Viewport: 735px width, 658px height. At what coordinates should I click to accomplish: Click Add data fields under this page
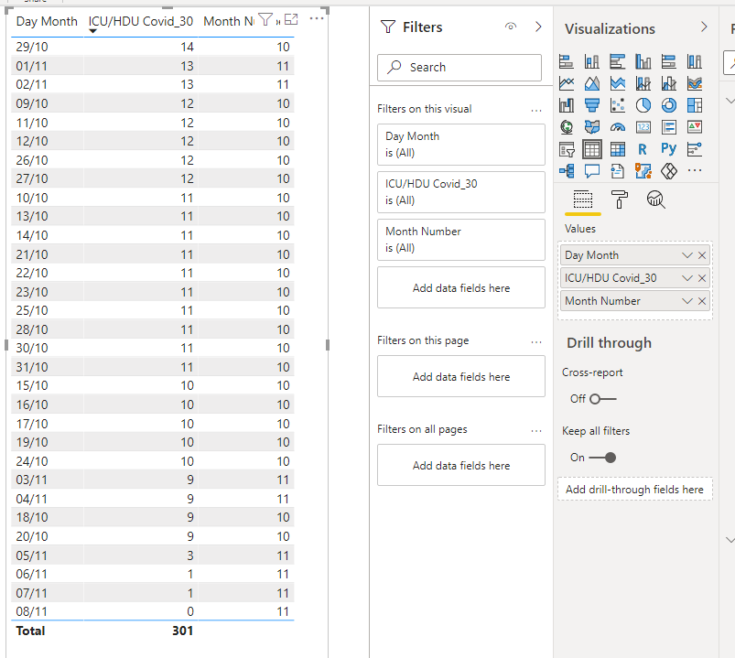(x=461, y=376)
